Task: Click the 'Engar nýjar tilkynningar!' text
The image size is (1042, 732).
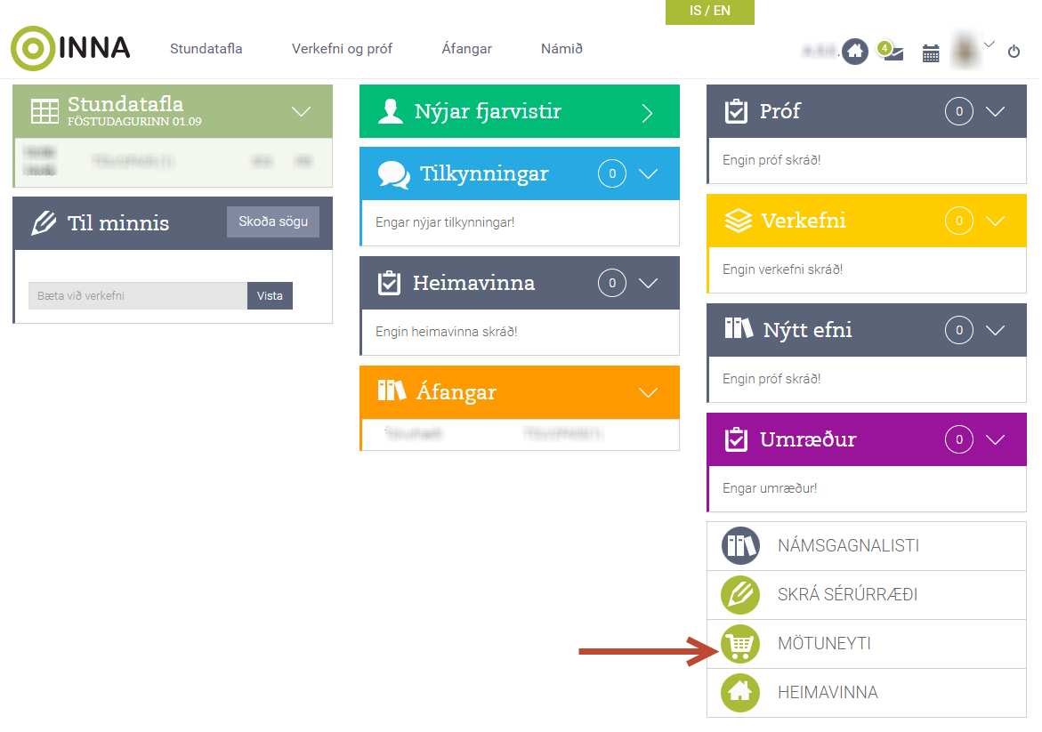Action: coord(445,222)
